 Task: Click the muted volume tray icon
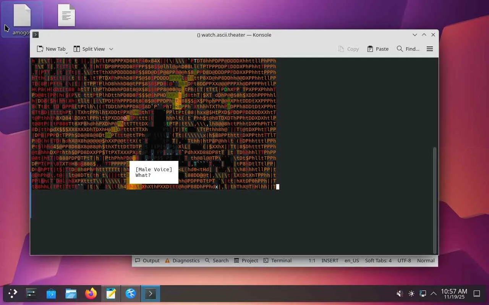400,294
